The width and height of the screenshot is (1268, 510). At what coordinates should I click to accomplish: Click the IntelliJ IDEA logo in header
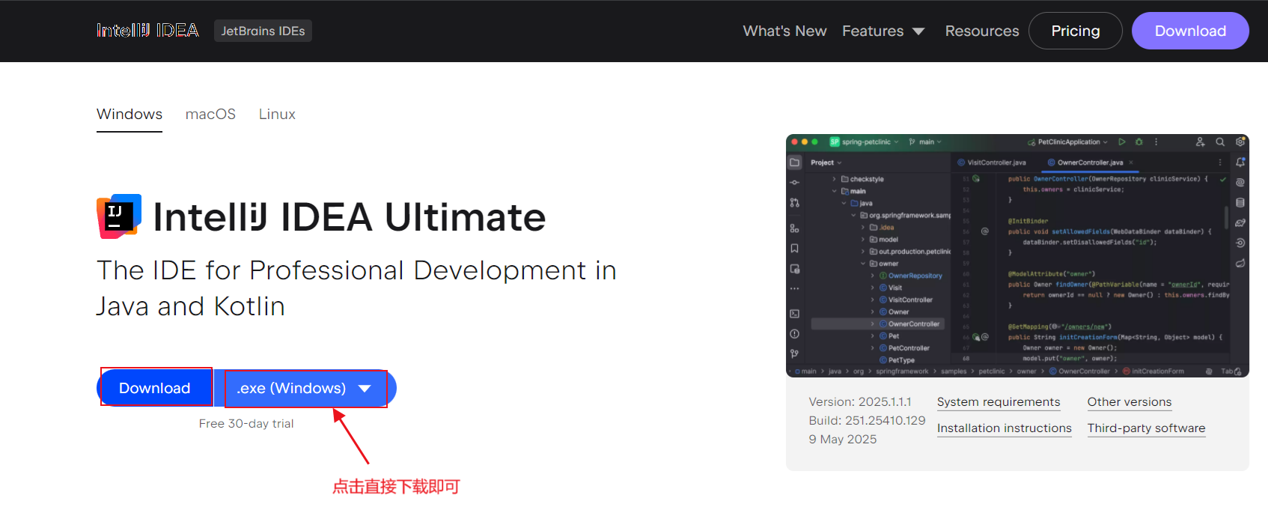[147, 31]
